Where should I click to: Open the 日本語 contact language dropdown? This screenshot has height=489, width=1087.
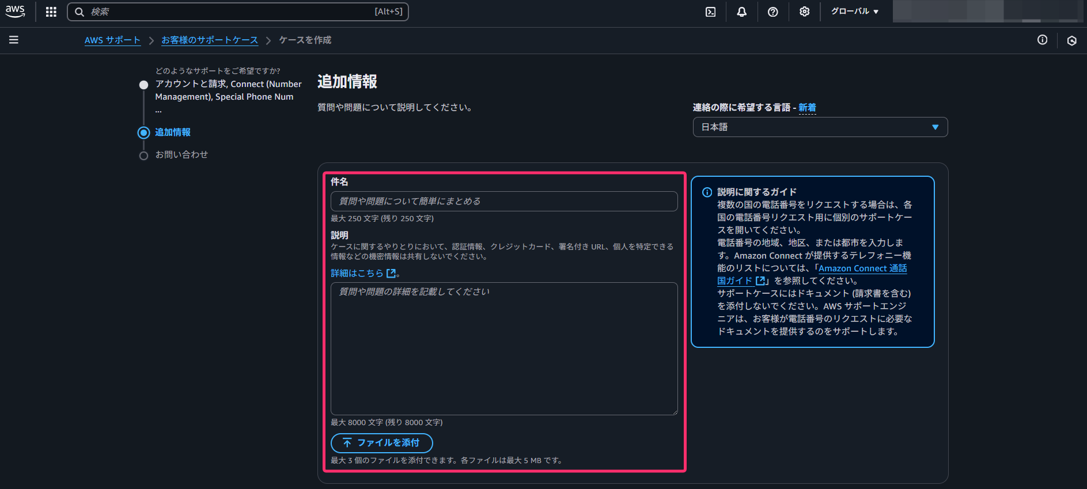click(820, 127)
